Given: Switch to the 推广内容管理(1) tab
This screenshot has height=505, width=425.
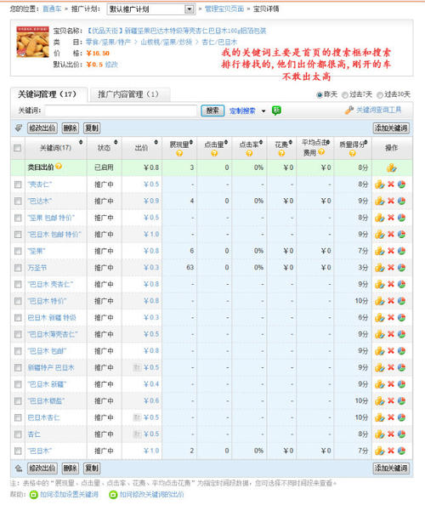Looking at the screenshot, I should click(129, 94).
